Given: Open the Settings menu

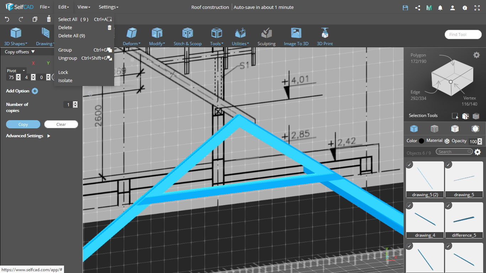Looking at the screenshot, I should (x=109, y=7).
